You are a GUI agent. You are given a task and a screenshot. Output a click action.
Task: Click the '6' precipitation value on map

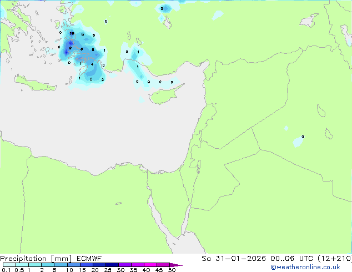pyautogui.click(x=83, y=34)
